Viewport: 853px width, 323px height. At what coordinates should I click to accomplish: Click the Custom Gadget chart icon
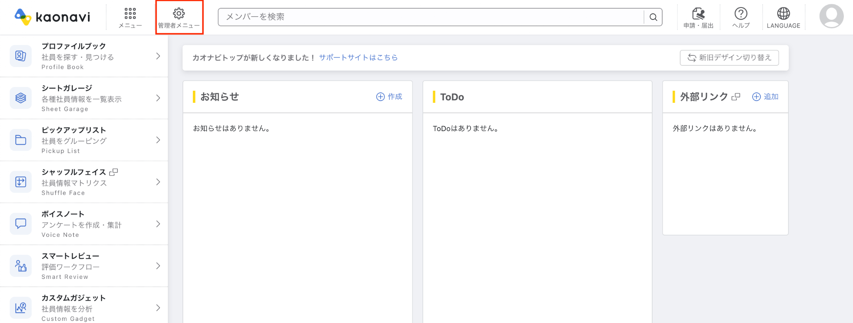(x=21, y=308)
